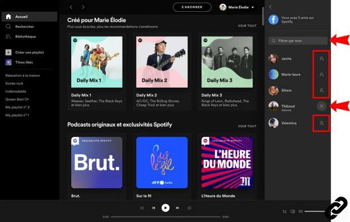Click the Filtrer par nom field
The image size is (350, 222).
[x=298, y=41]
